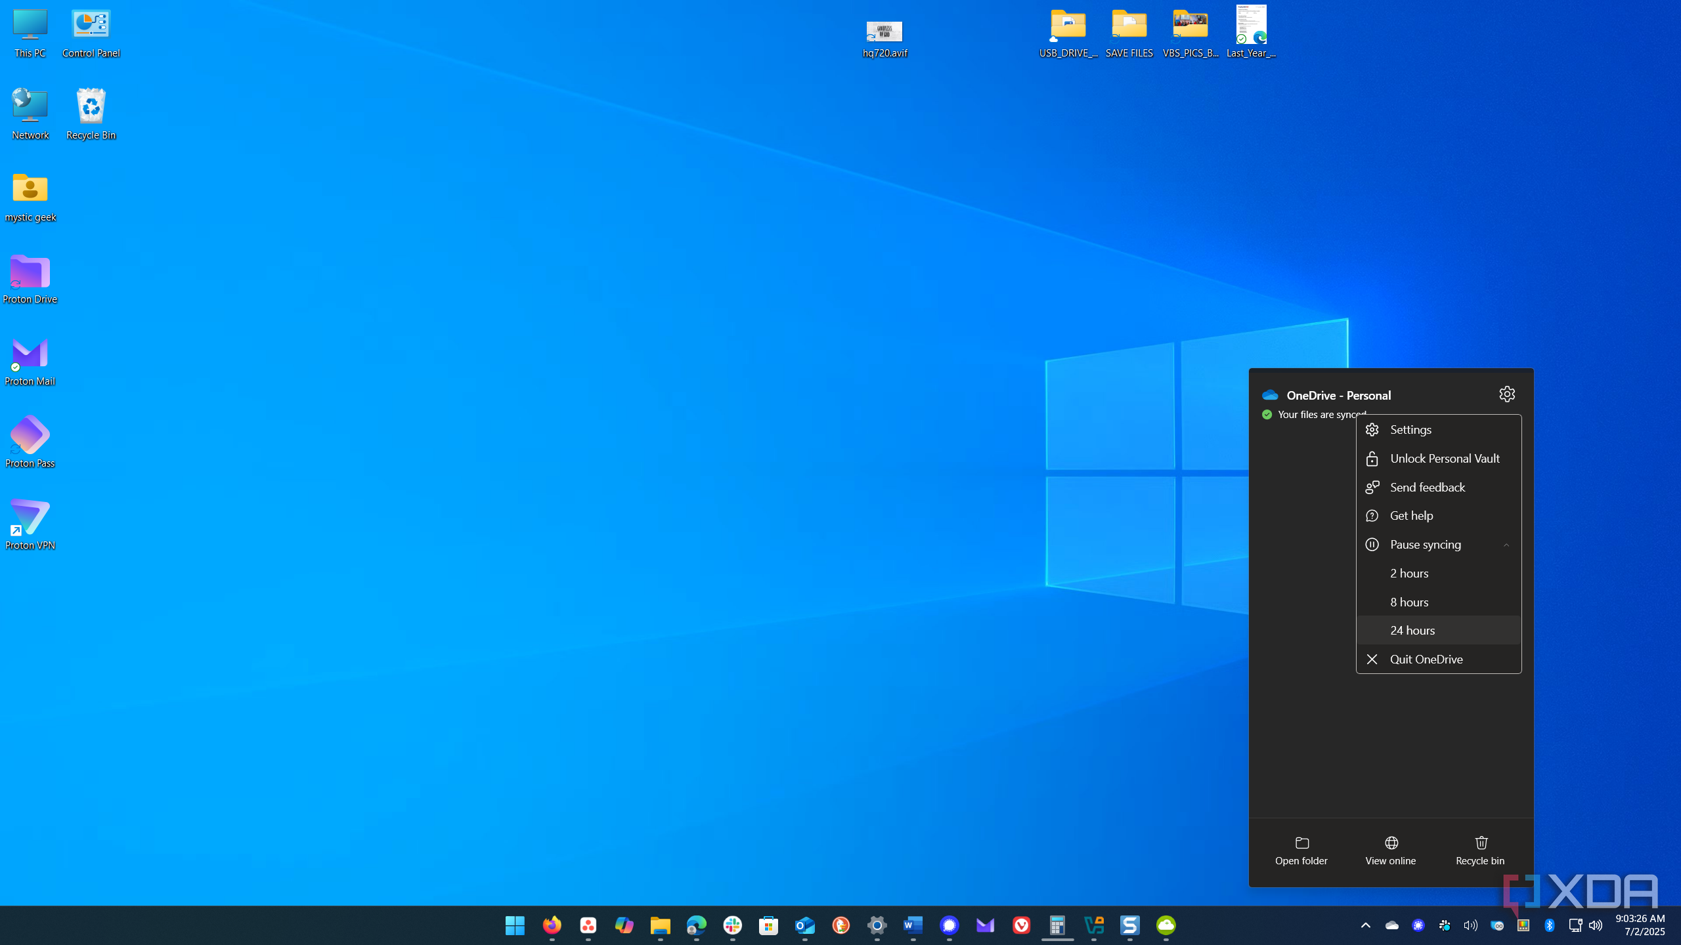This screenshot has width=1681, height=945.
Task: Select the Network desktop icon
Action: (30, 114)
